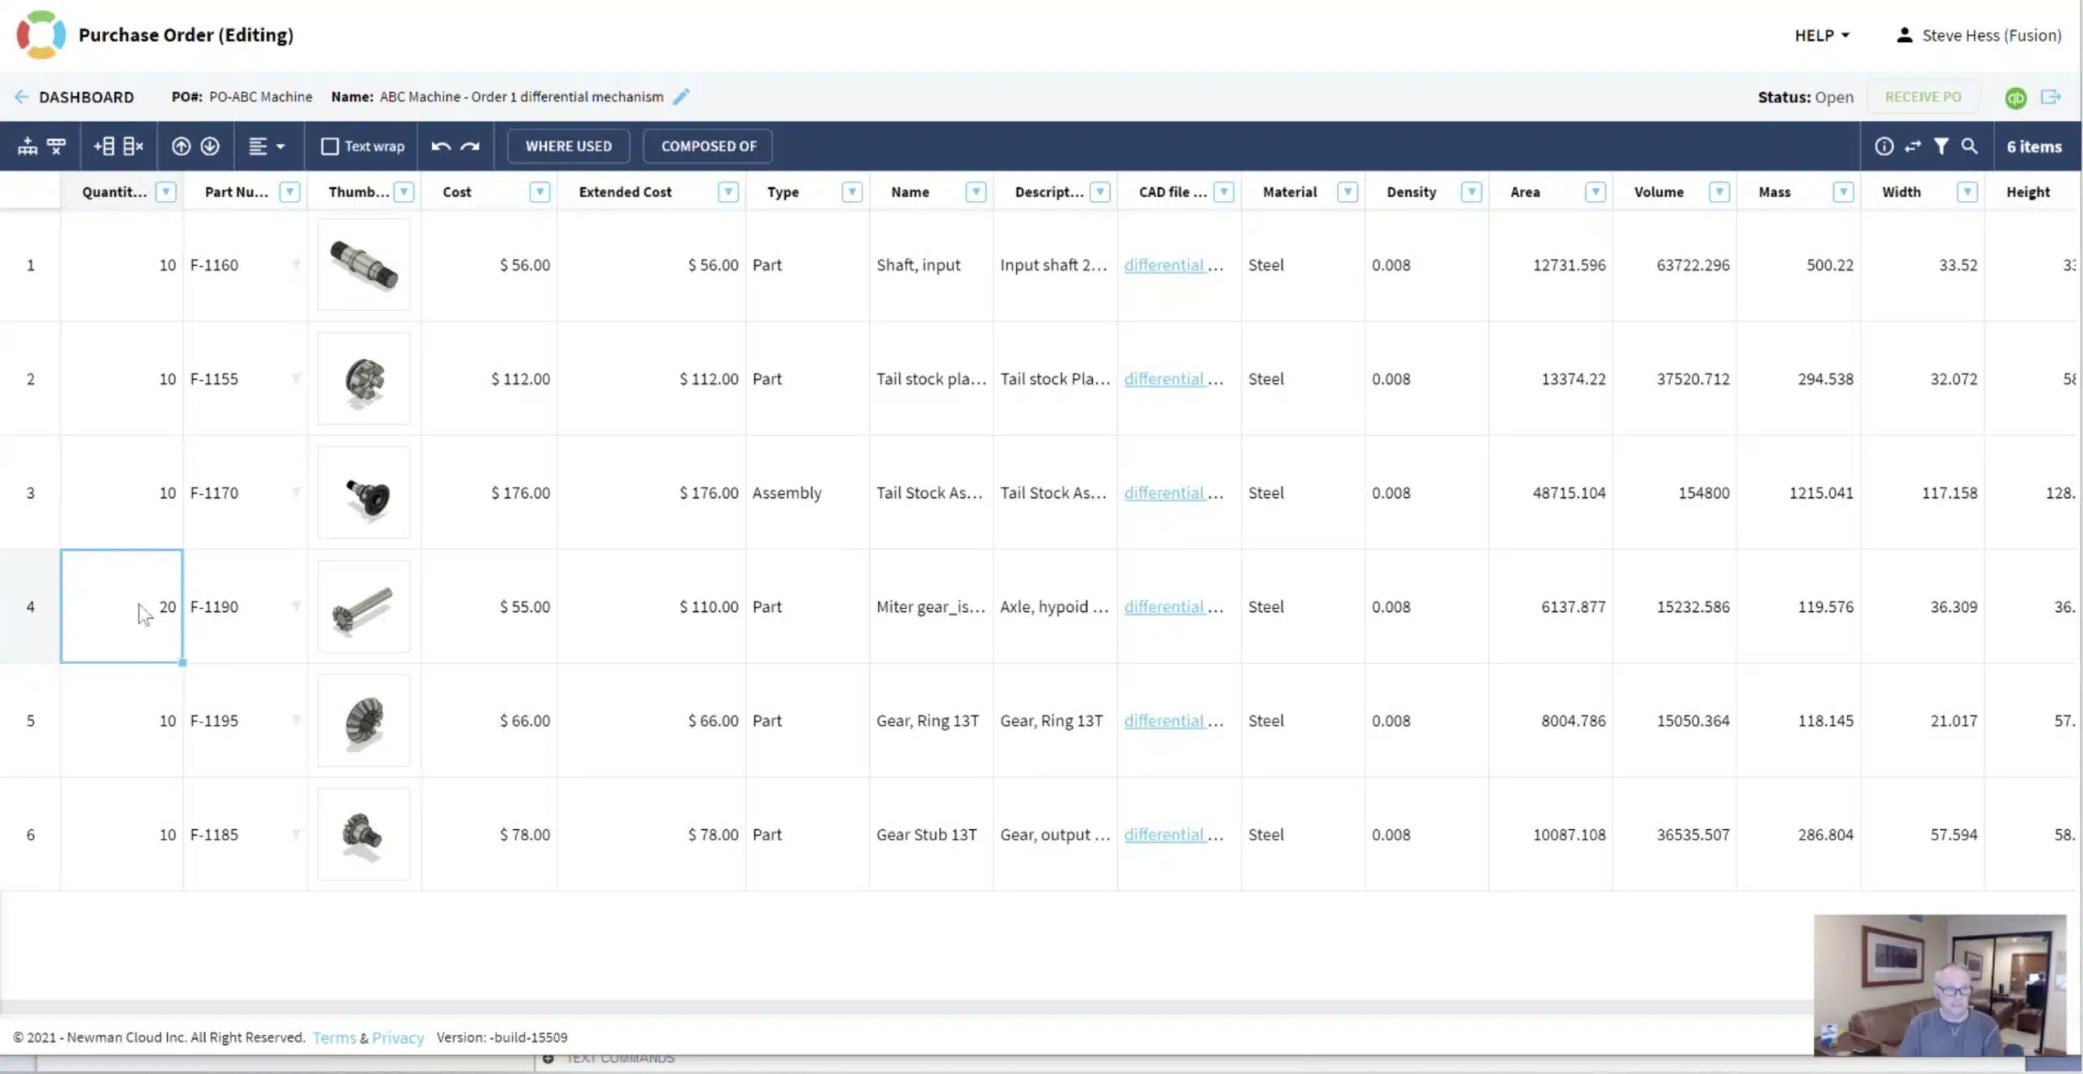Click the search magnifier icon
Image resolution: width=2083 pixels, height=1074 pixels.
pos(1970,146)
